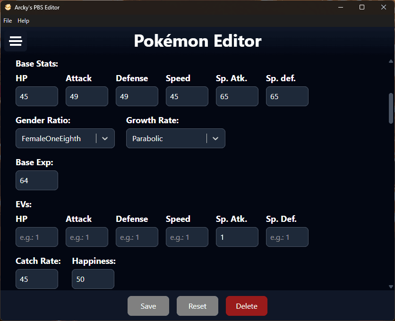This screenshot has width=395, height=321.
Task: Focus the Base Stats HP field
Action: (x=36, y=96)
